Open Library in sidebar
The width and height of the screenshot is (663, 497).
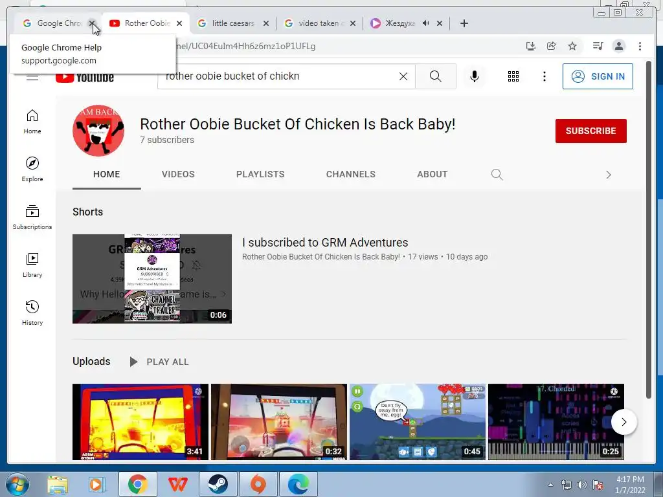(x=32, y=265)
